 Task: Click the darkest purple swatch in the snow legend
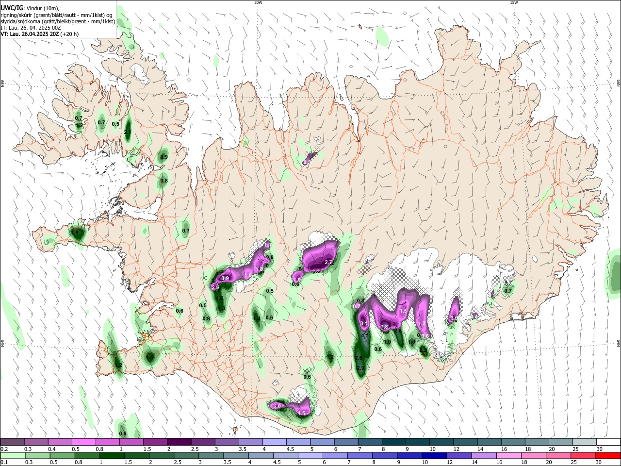tap(179, 442)
